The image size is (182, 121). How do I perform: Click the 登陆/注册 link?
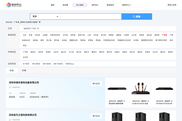pyautogui.click(x=172, y=5)
